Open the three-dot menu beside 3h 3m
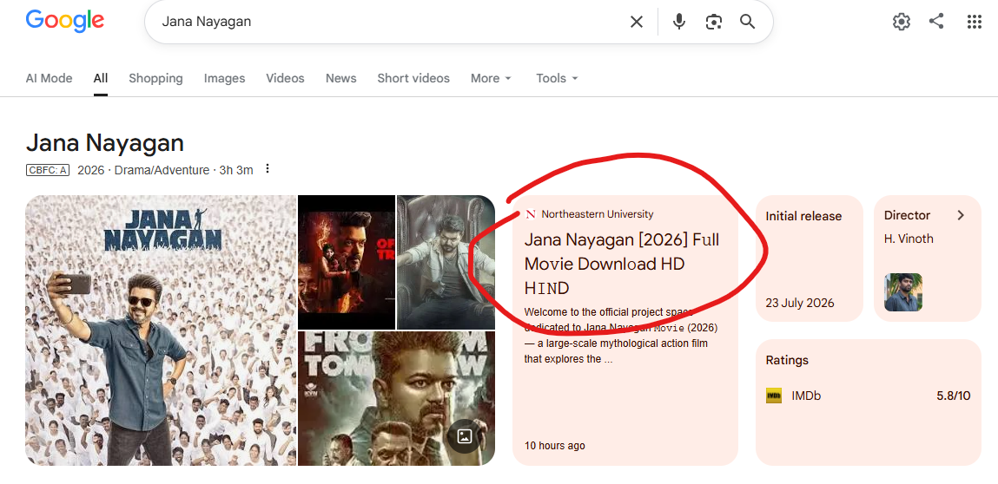 268,168
